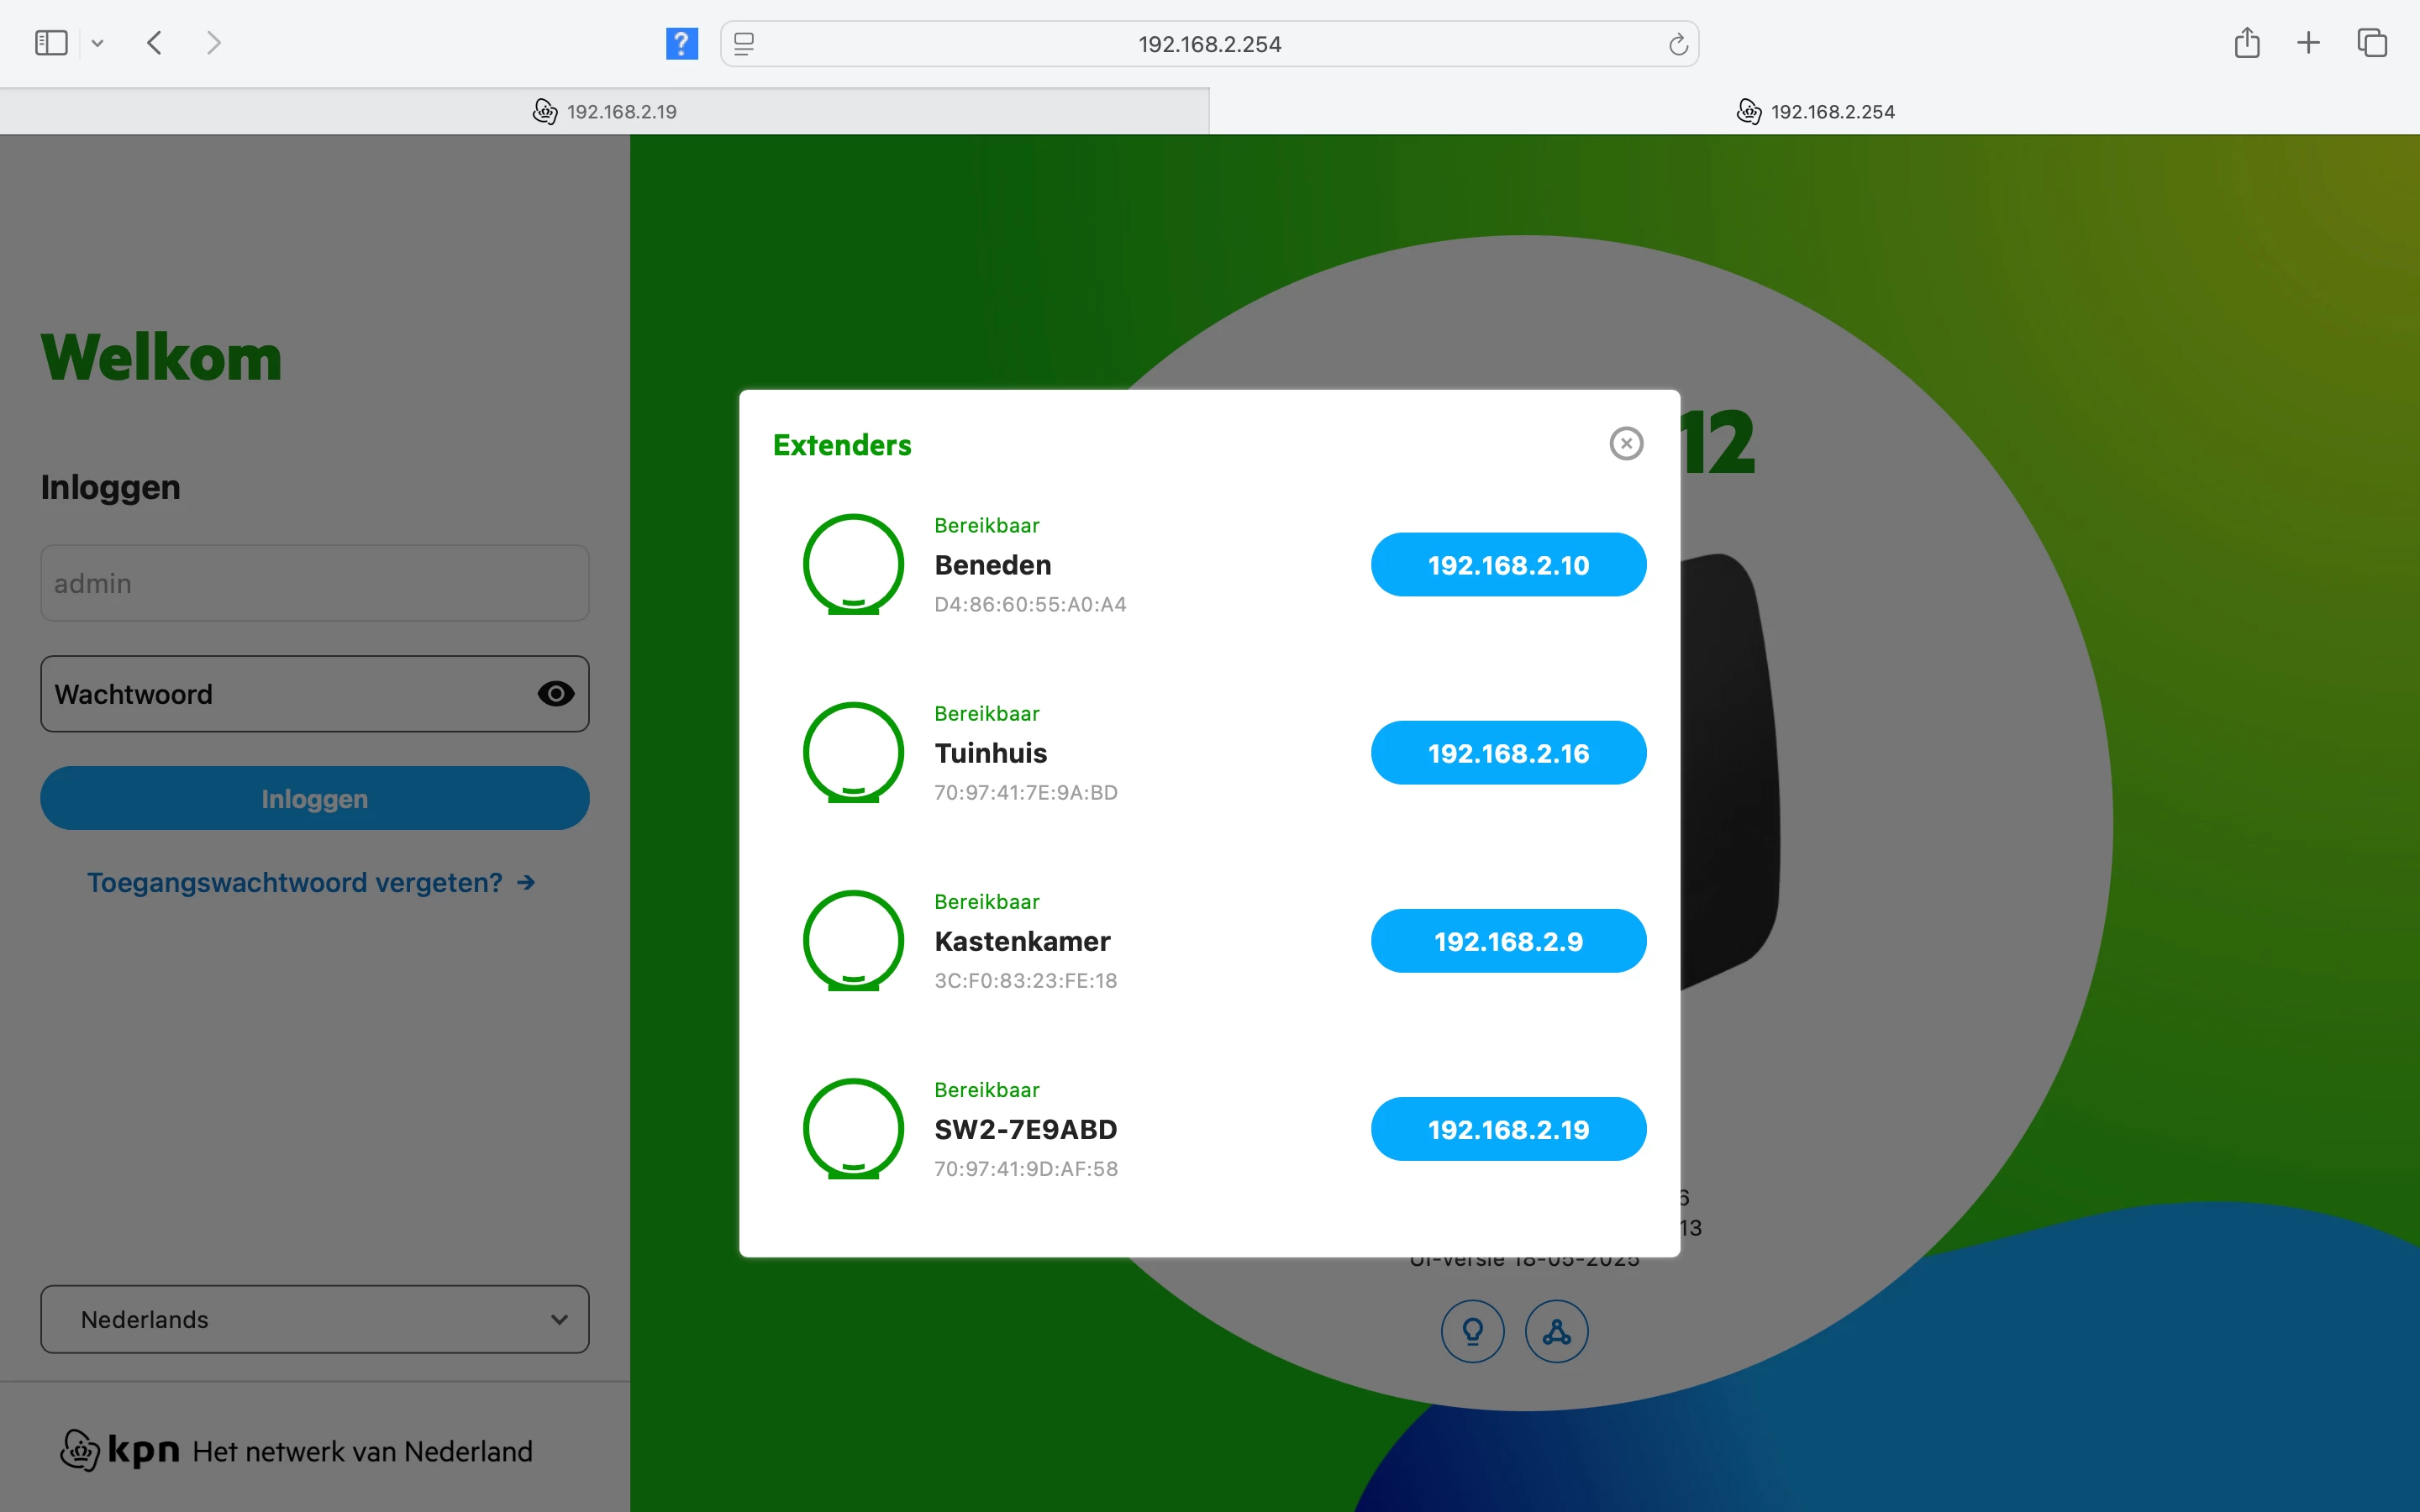2420x1512 pixels.
Task: Close the Extenders dialog
Action: 1626,443
